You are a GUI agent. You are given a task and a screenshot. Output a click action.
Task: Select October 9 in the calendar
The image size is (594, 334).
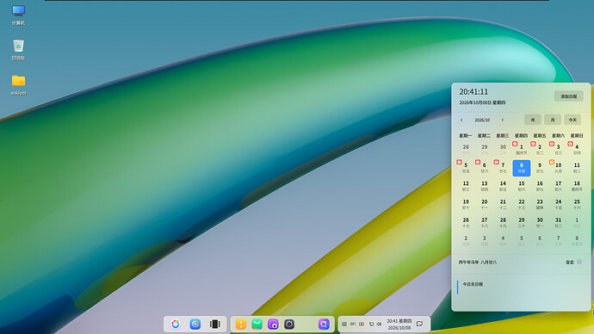(x=540, y=168)
